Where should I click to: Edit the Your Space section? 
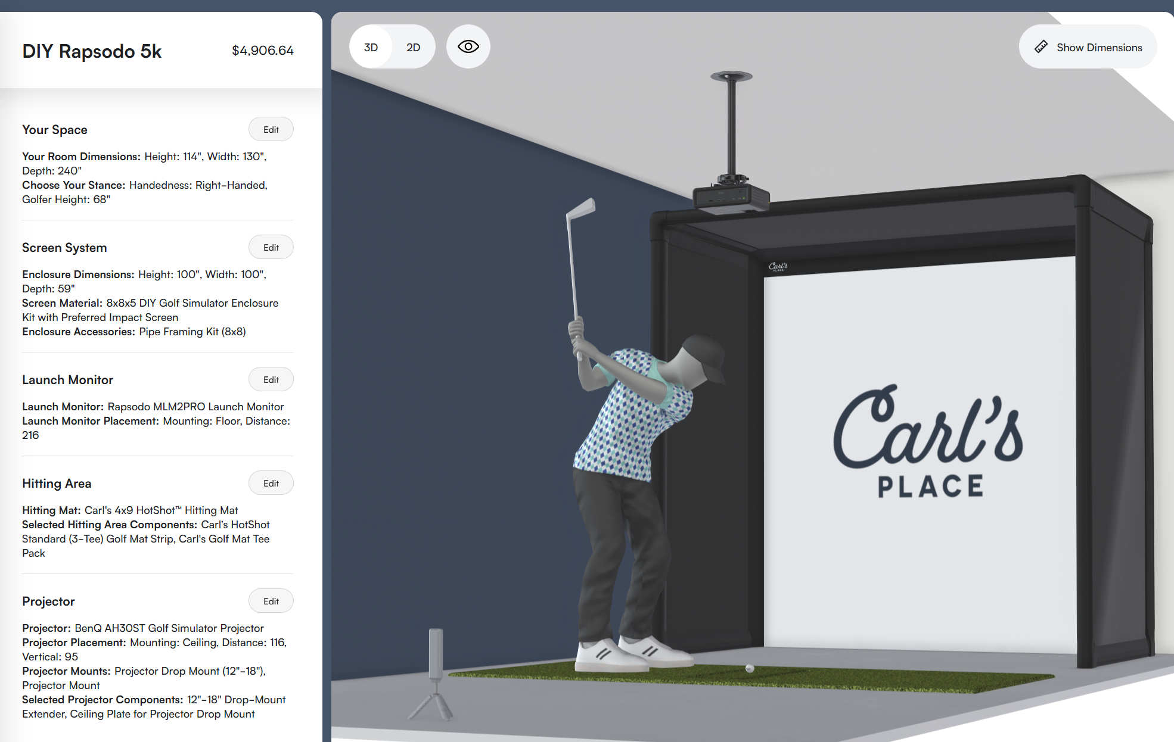(x=271, y=129)
